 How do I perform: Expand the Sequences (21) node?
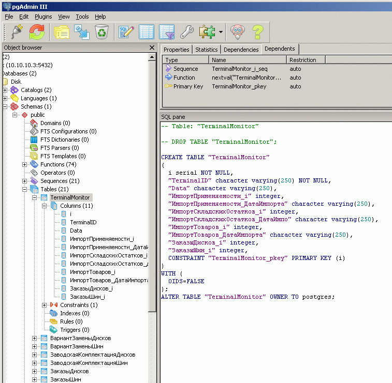[x=24, y=181]
